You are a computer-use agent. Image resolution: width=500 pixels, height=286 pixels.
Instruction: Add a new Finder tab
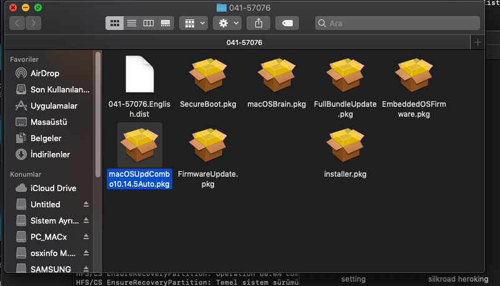point(478,42)
